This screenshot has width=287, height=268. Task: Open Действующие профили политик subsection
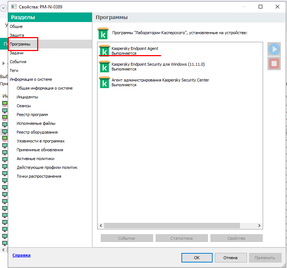pyautogui.click(x=47, y=167)
